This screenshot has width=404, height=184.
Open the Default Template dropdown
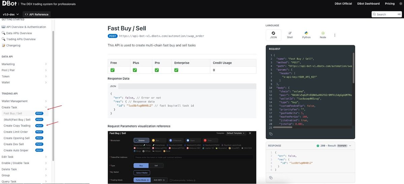coord(236,133)
